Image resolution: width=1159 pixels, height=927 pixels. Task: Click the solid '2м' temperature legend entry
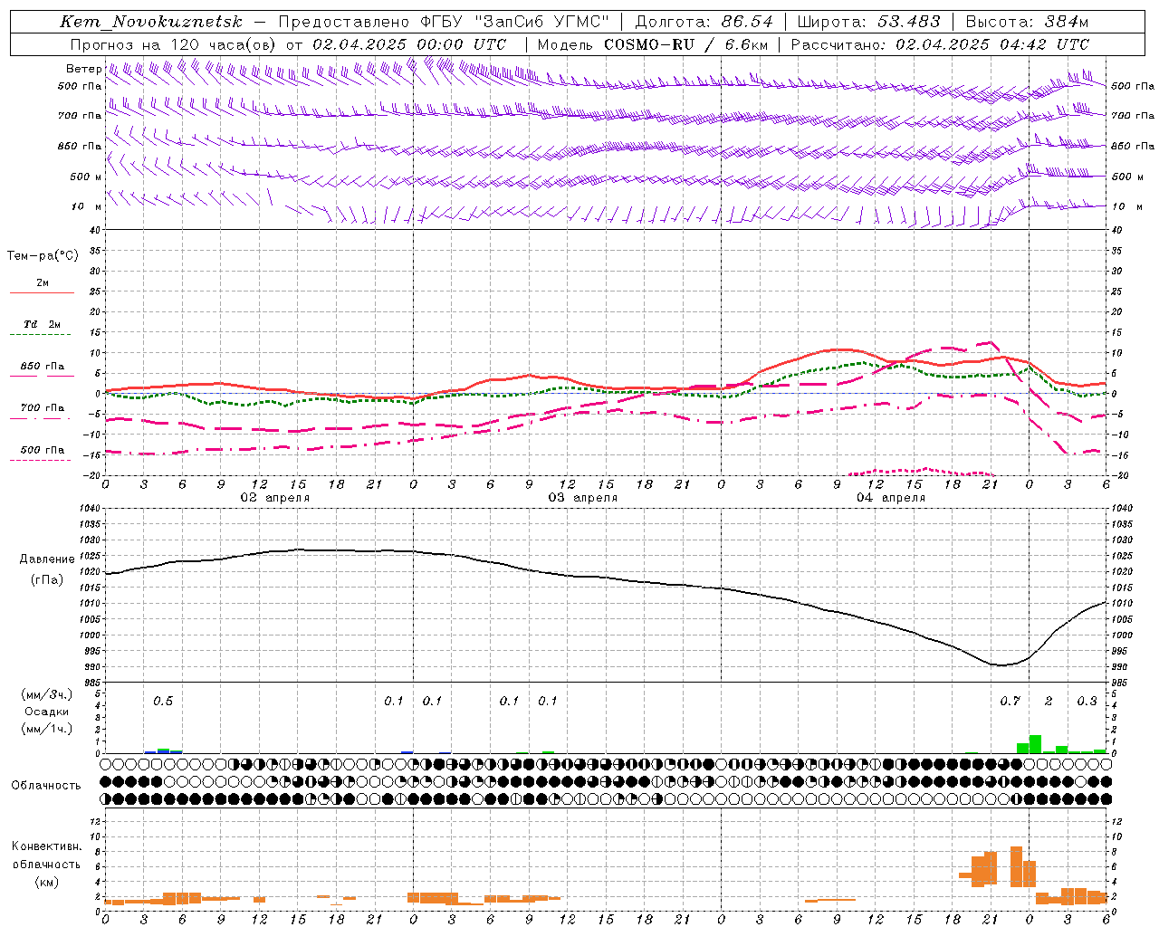[43, 283]
